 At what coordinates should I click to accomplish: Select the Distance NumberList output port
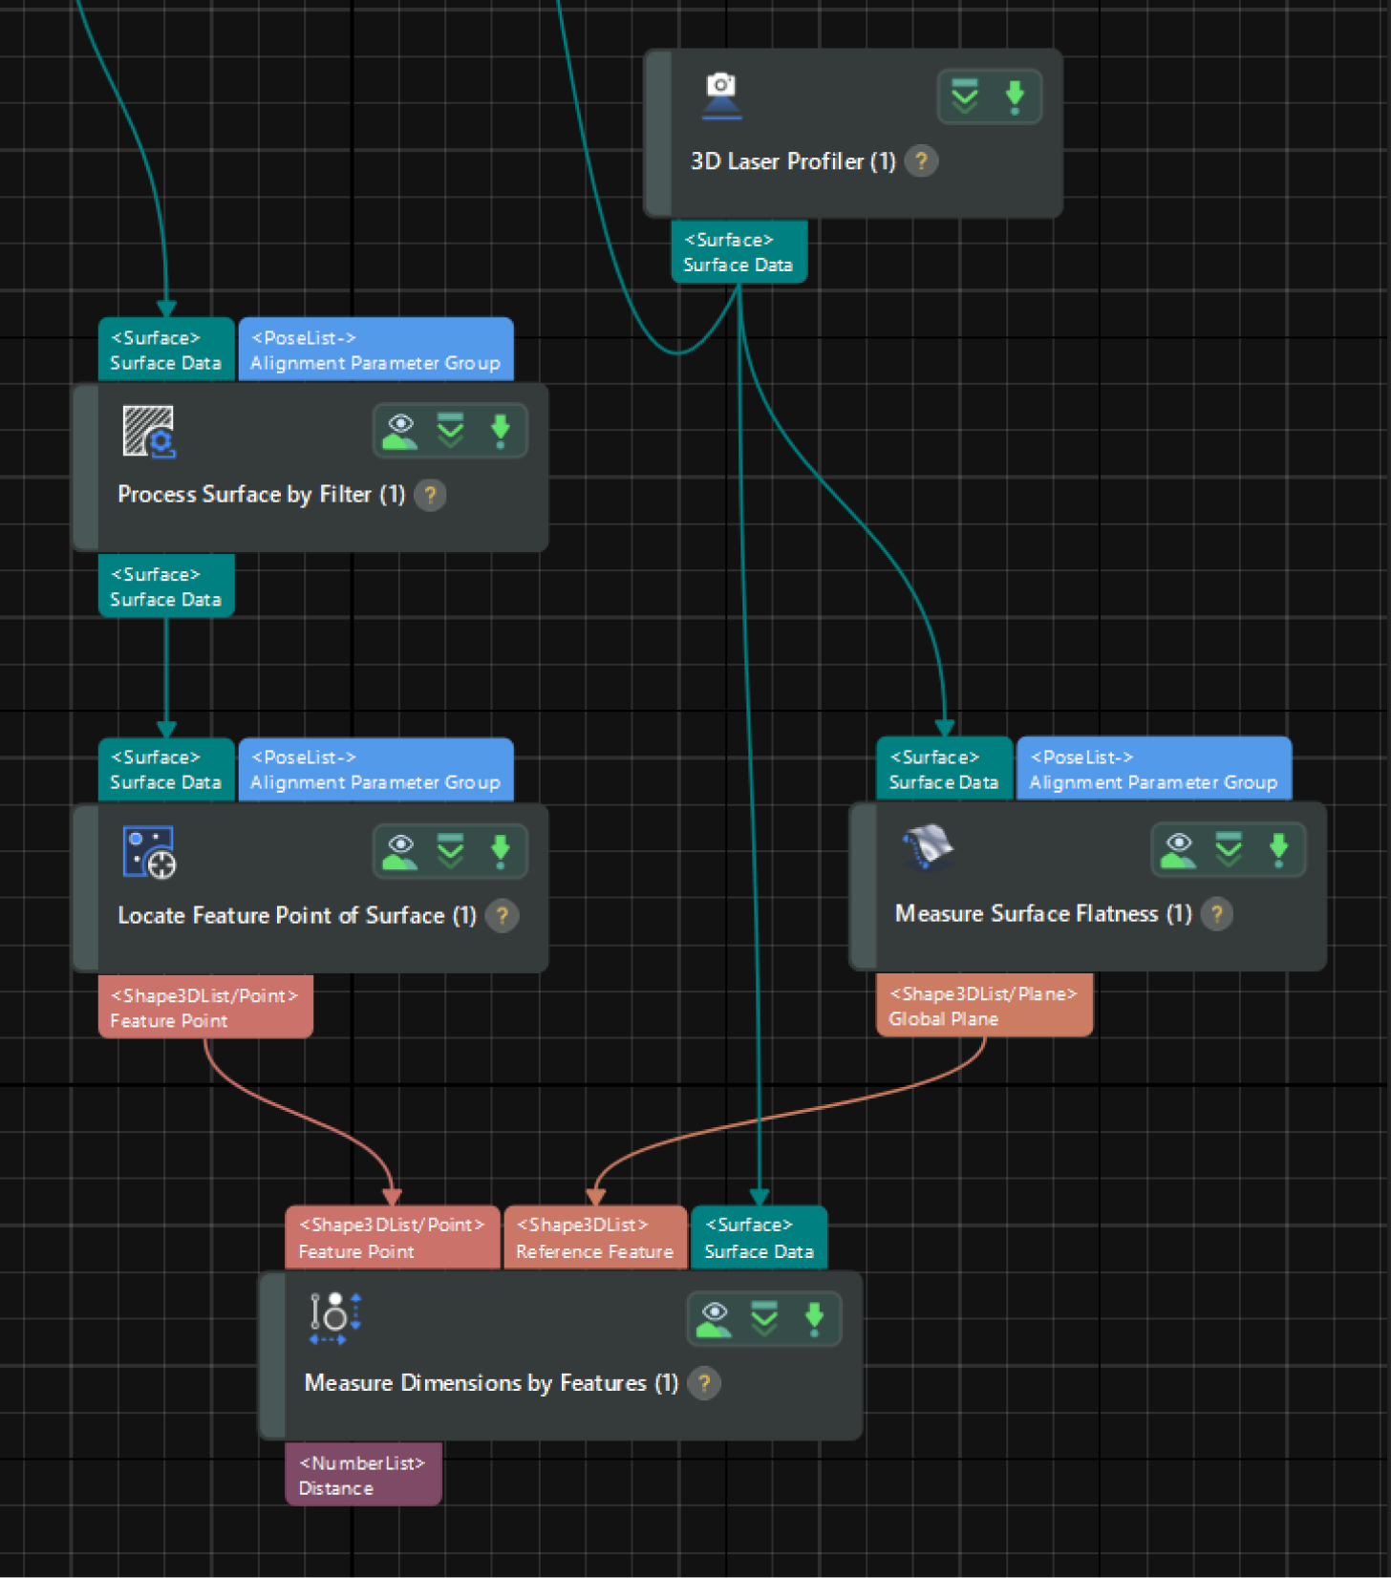[x=363, y=1475]
